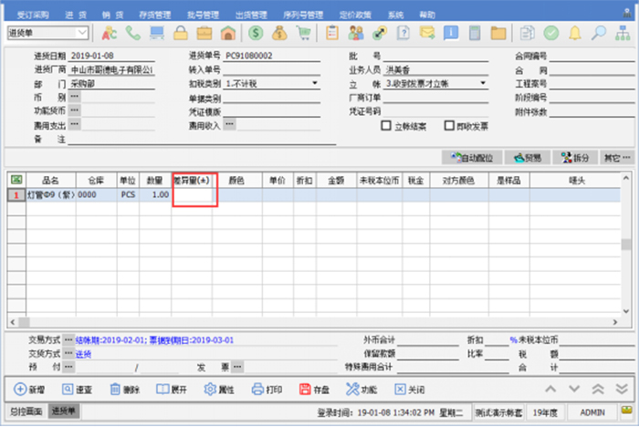Enable the 立帐结案 checkbox
The height and width of the screenshot is (427, 639).
click(x=386, y=126)
